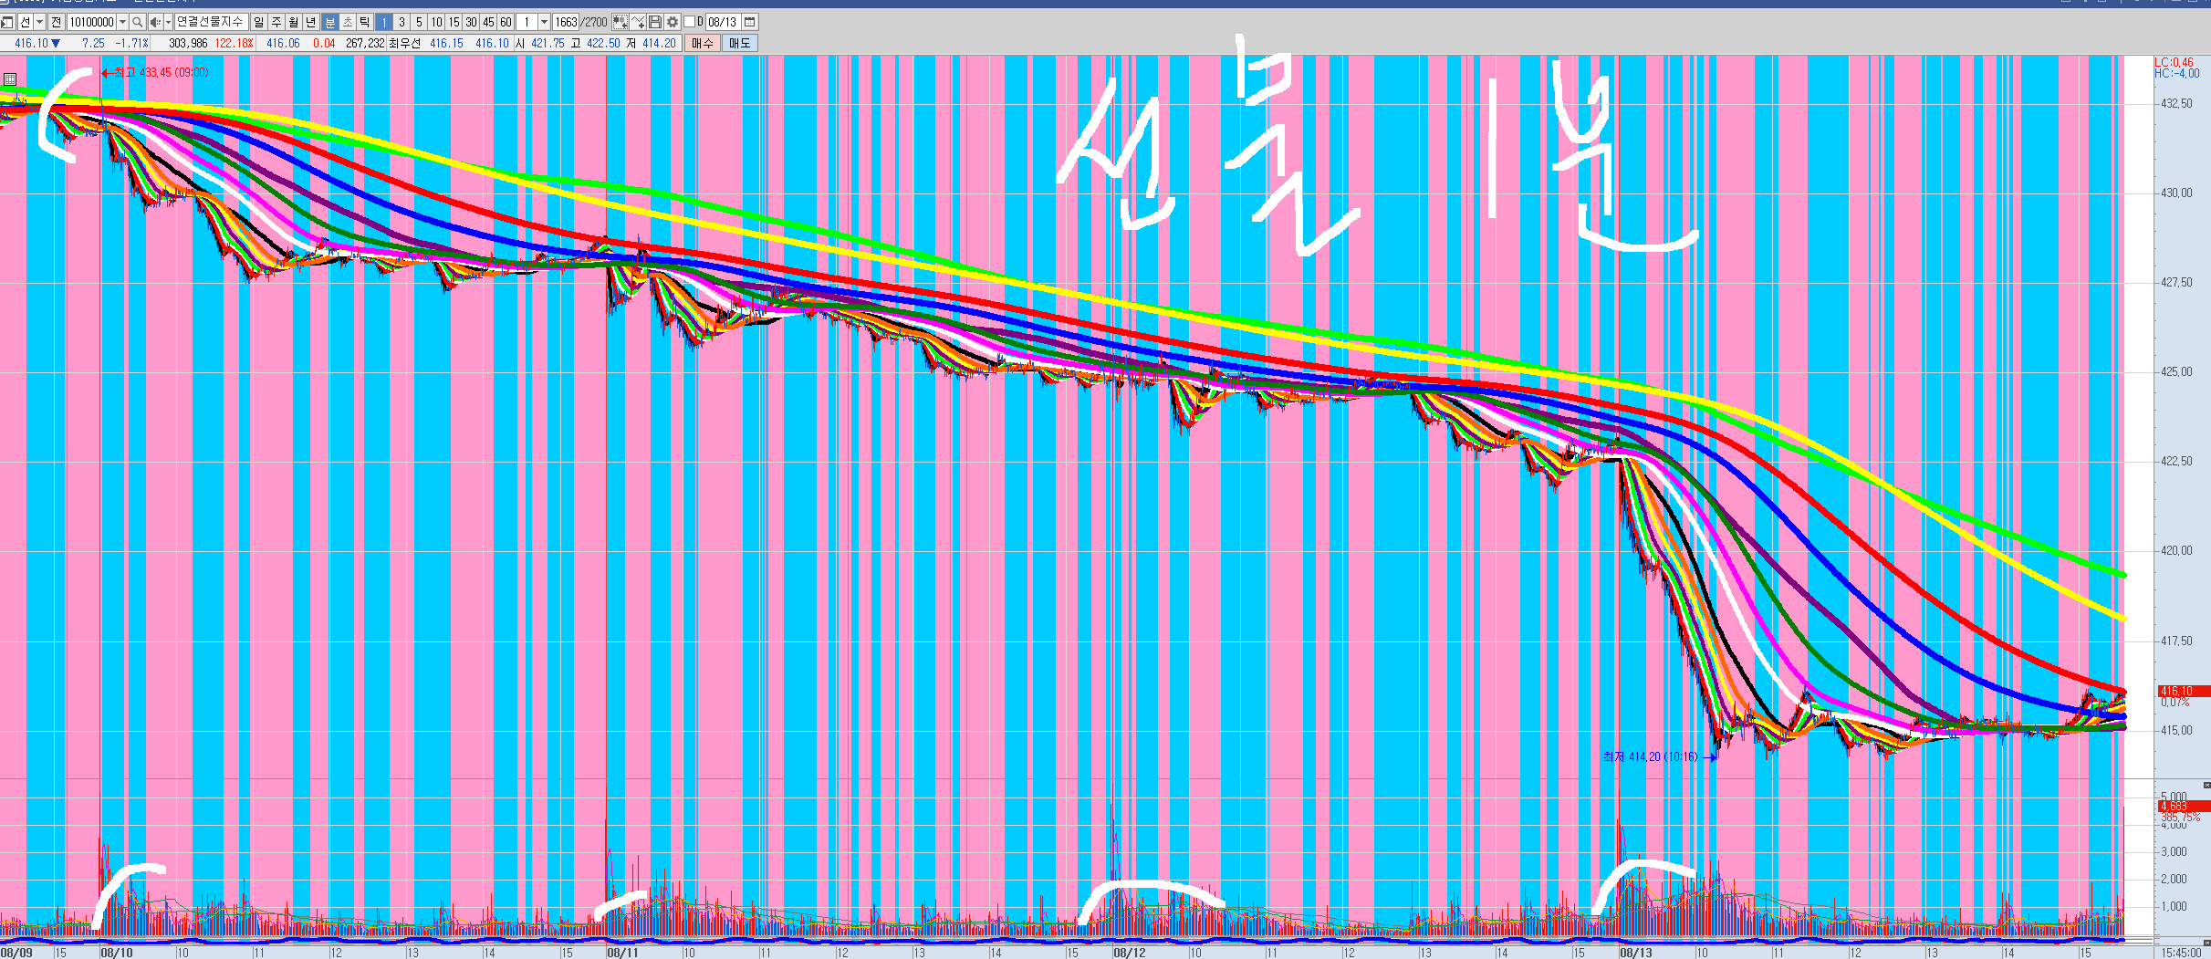2211x959 pixels.
Task: Click the LC:0.46 label at top right
Action: 2174,63
